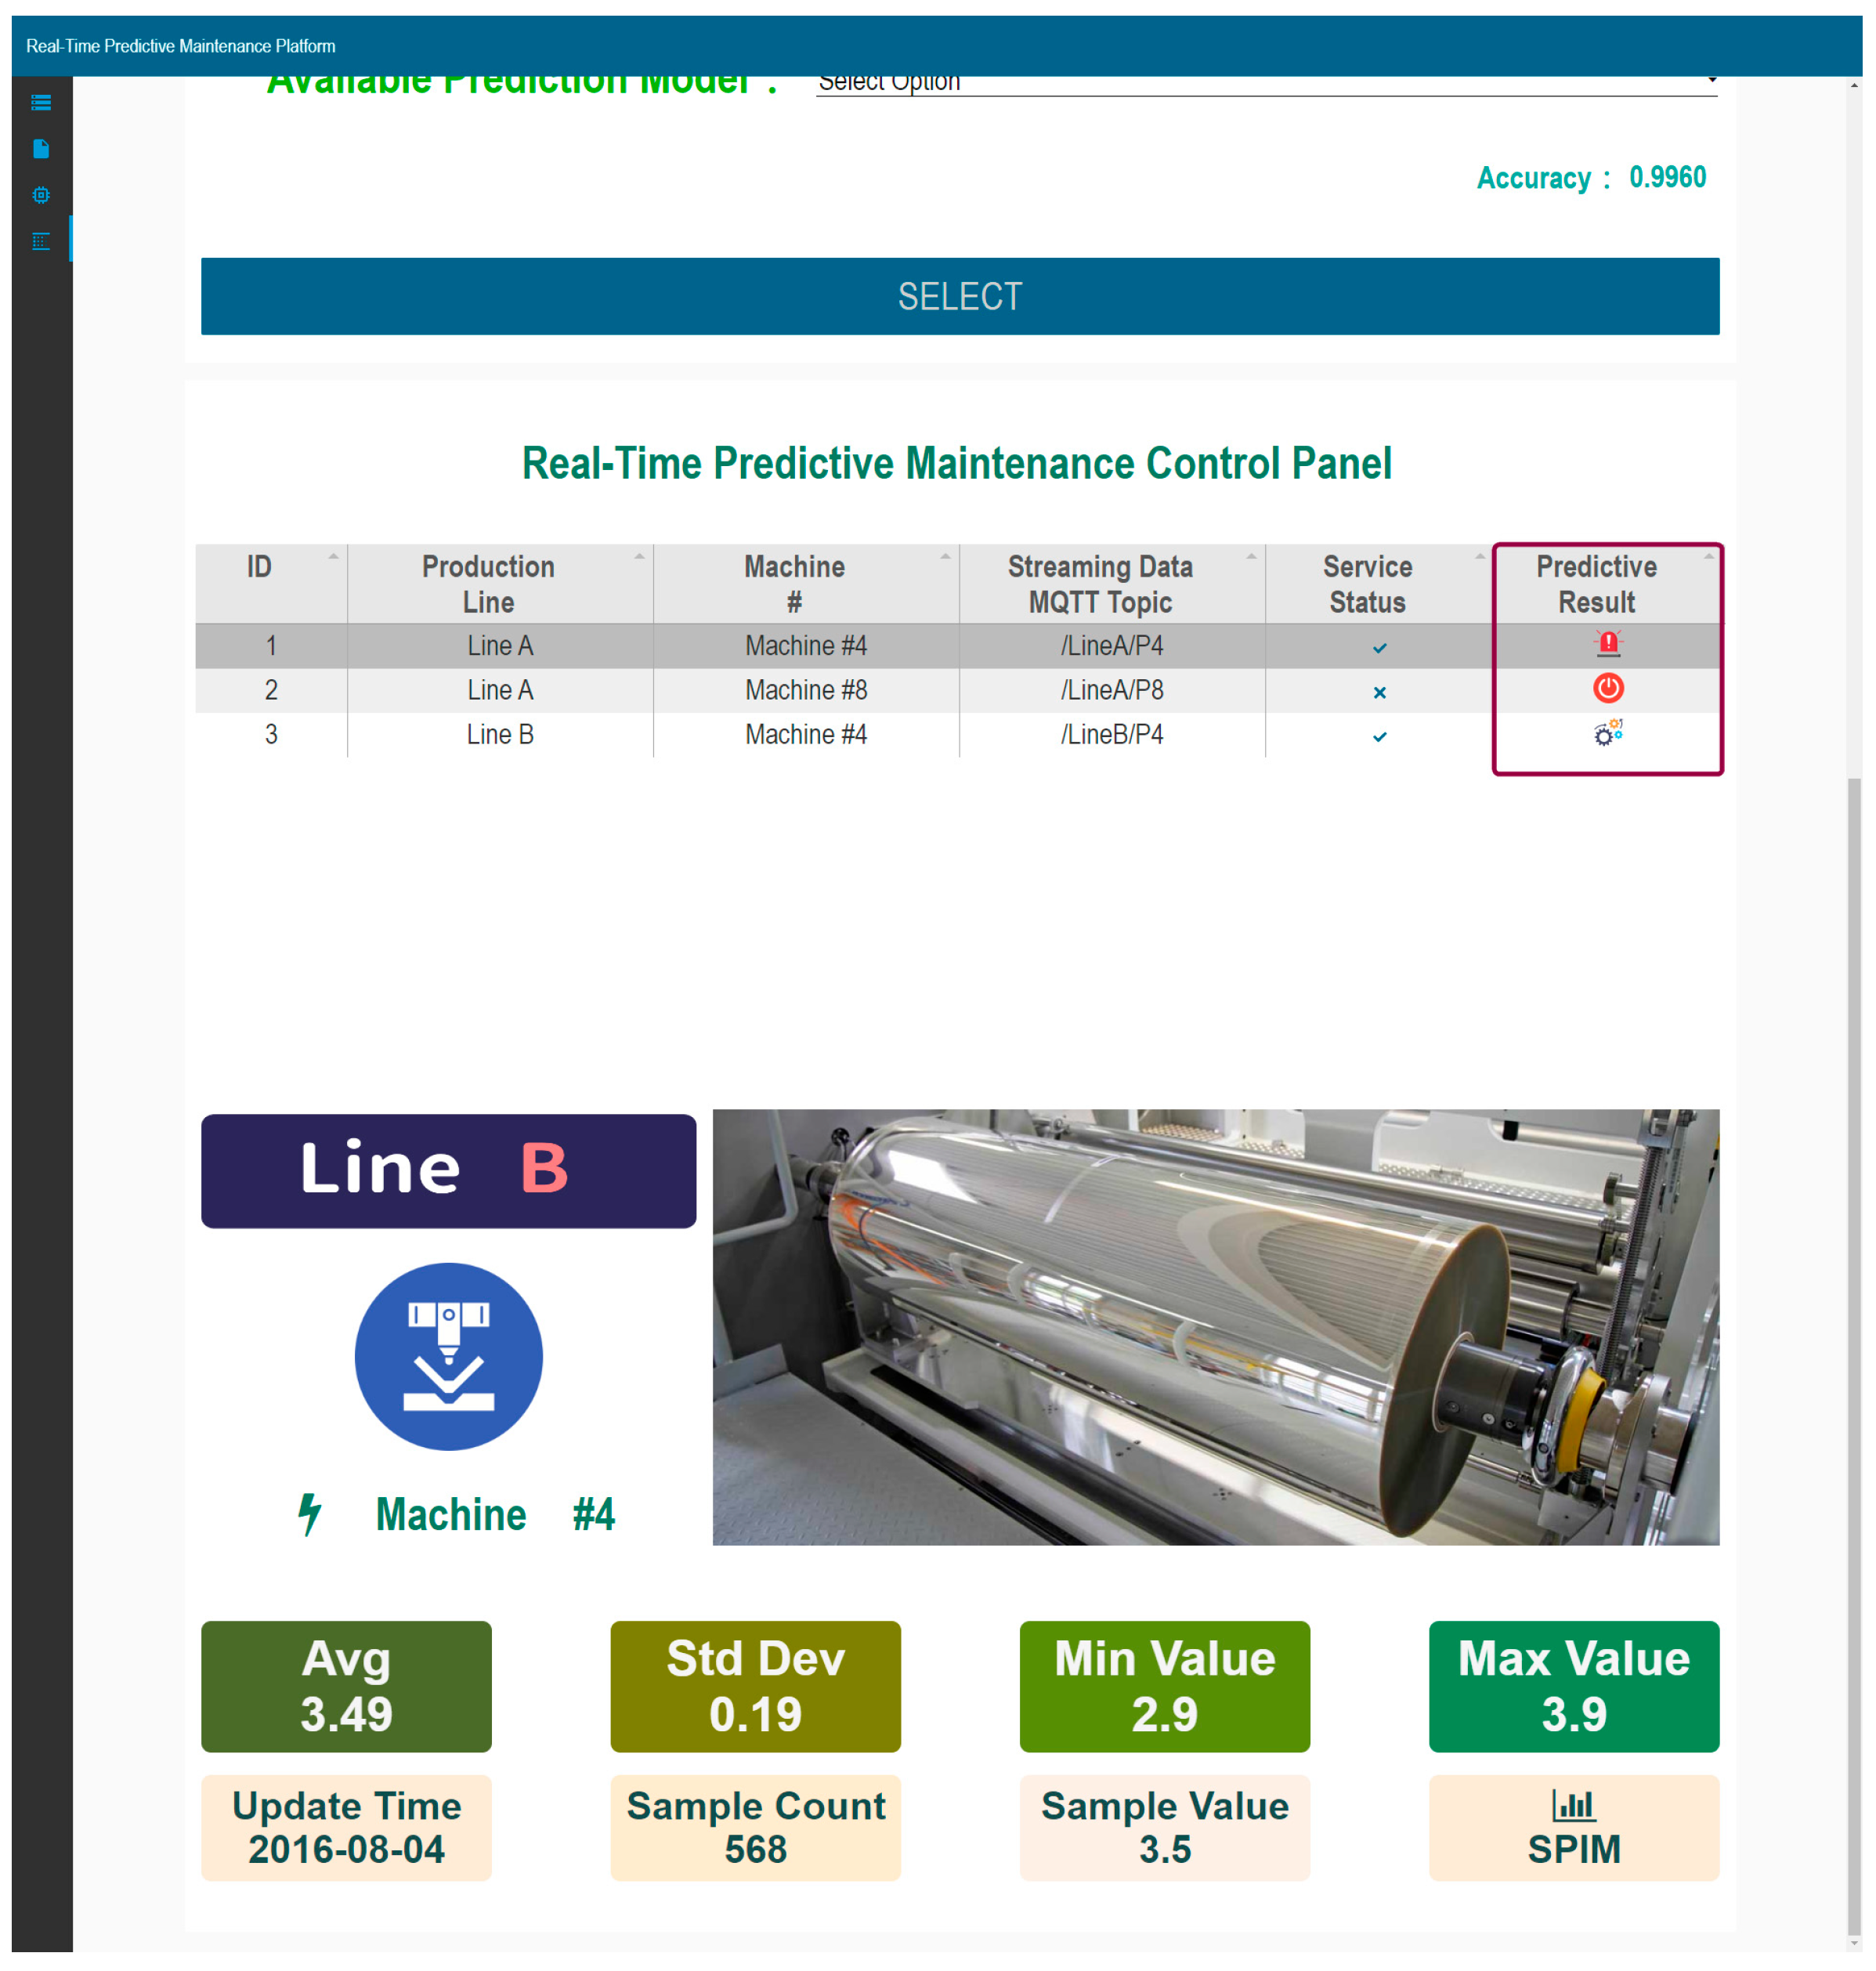1876x1971 pixels.
Task: Click the document file sidebar icon
Action: point(41,149)
